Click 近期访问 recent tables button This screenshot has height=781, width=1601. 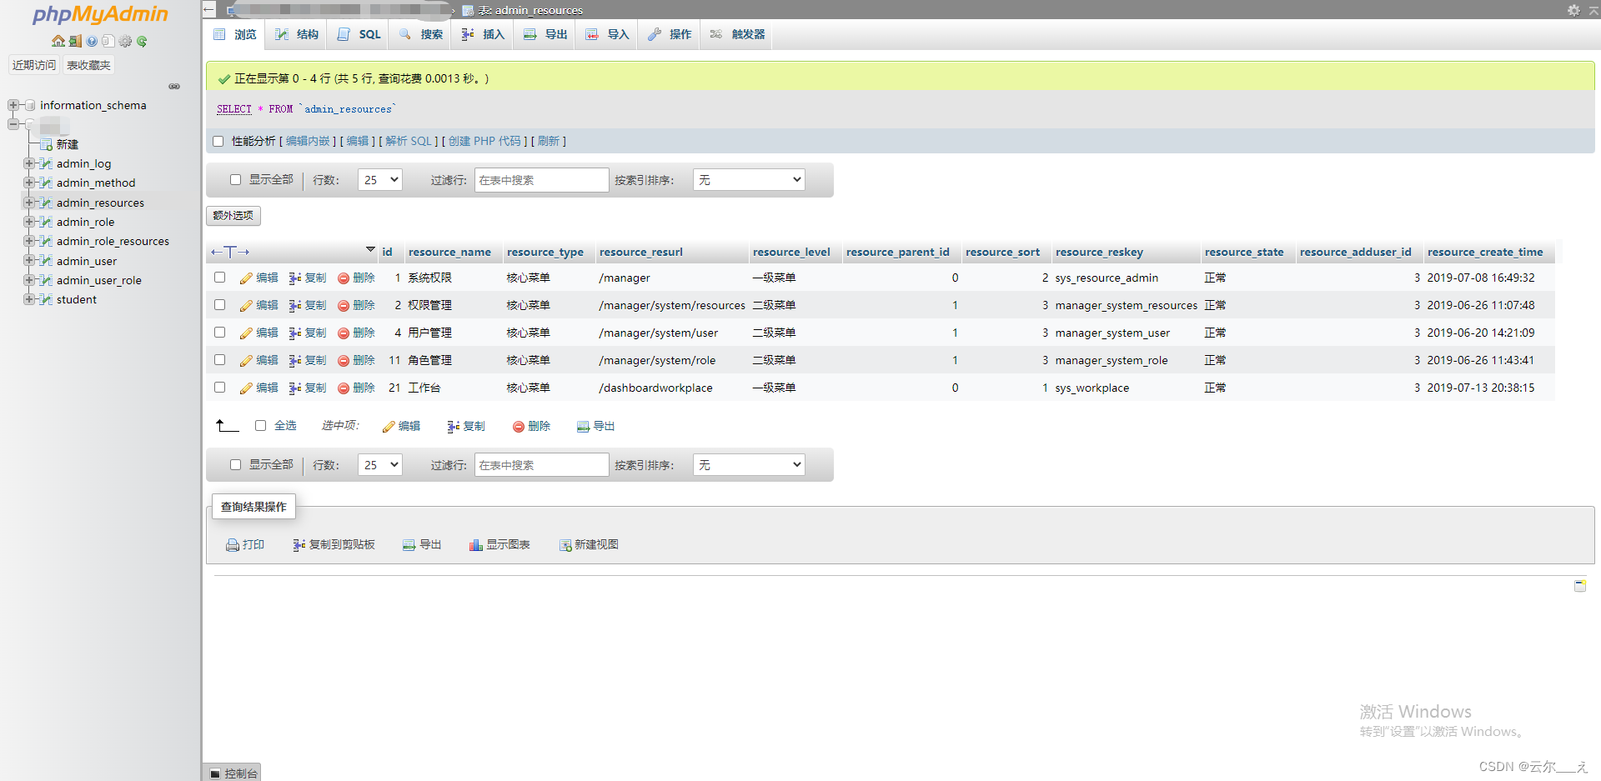(x=34, y=65)
